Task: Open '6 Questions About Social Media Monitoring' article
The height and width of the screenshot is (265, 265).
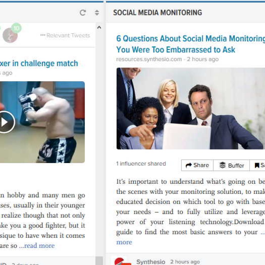Action: 190,44
